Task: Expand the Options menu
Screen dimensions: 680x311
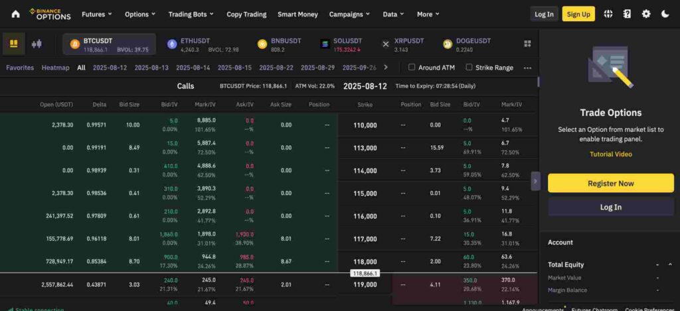Action: 140,14
